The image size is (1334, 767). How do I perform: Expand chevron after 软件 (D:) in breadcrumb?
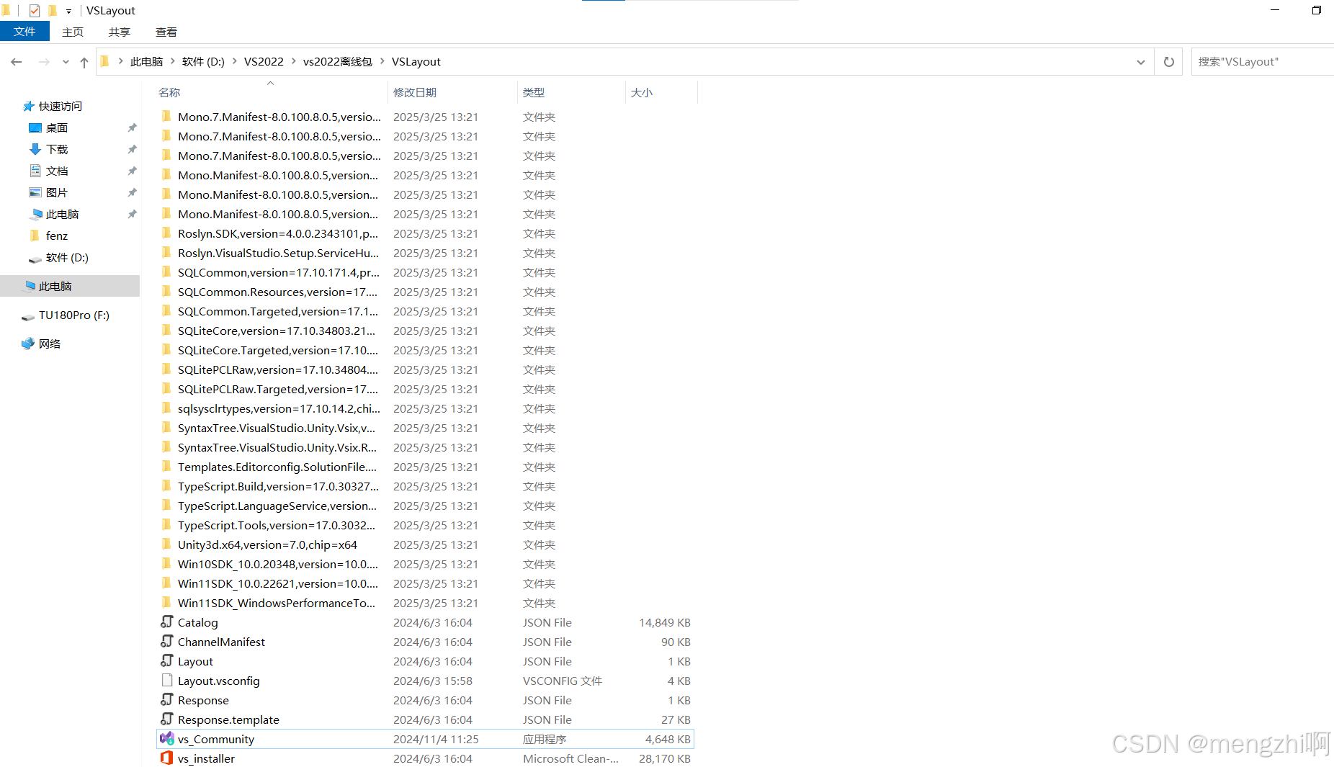click(x=234, y=62)
